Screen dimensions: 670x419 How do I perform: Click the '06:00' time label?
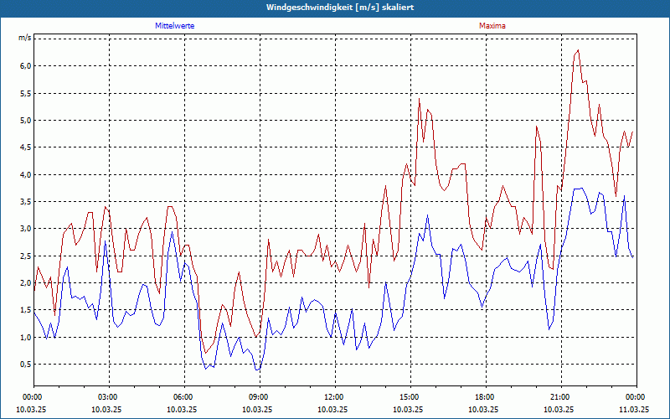(x=184, y=397)
